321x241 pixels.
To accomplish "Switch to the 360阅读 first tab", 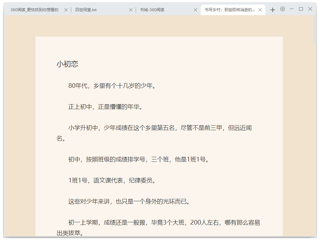I will [x=34, y=10].
